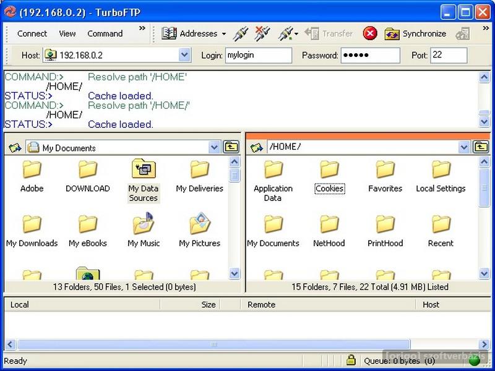The height and width of the screenshot is (371, 495).
Task: Click the reconnect plug icon with green dot
Action: click(x=286, y=34)
